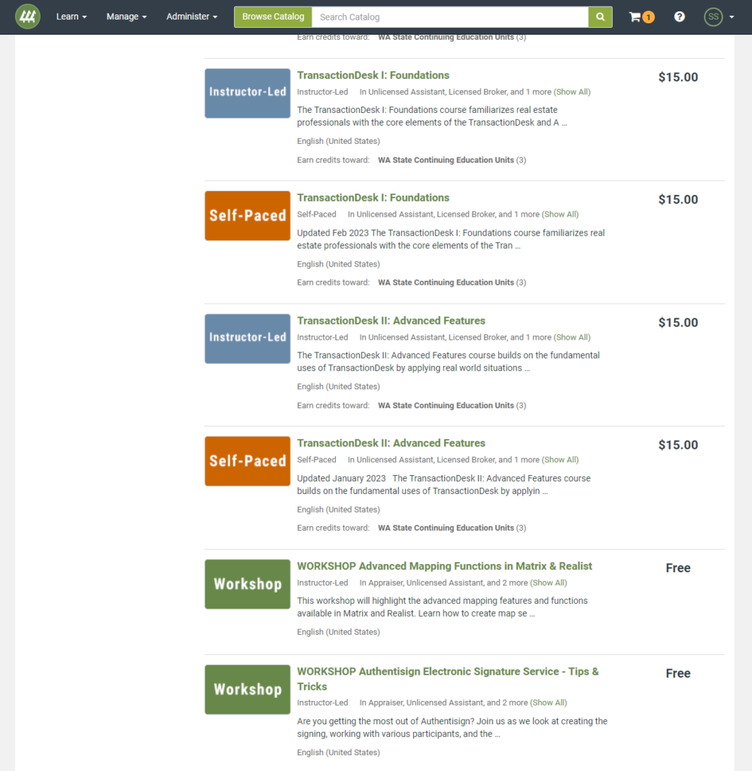Show all audiences for Self-Paced TransactionDesk I
The image size is (752, 771).
pos(560,215)
